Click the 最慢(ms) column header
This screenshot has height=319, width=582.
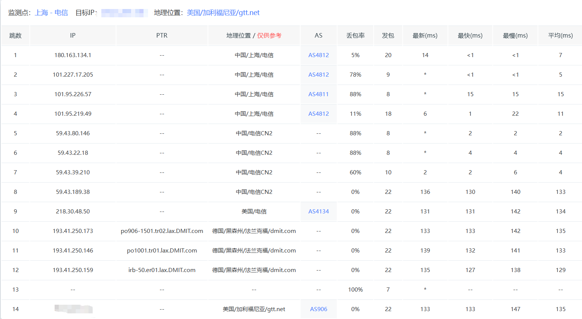click(515, 36)
